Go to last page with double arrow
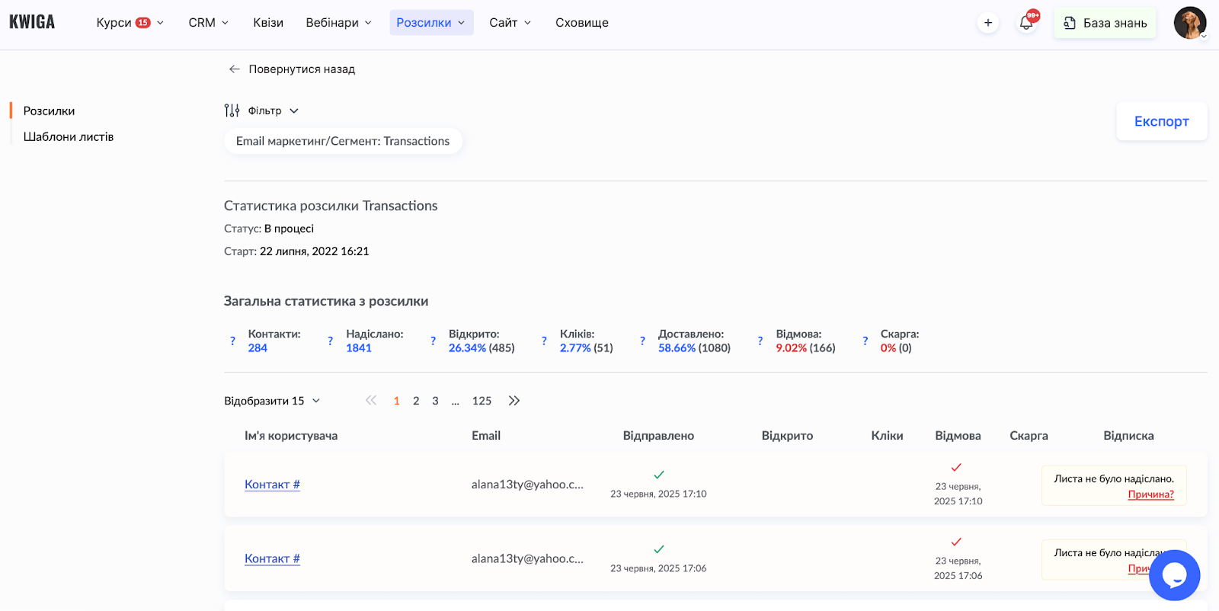This screenshot has height=611, width=1219. [x=514, y=401]
